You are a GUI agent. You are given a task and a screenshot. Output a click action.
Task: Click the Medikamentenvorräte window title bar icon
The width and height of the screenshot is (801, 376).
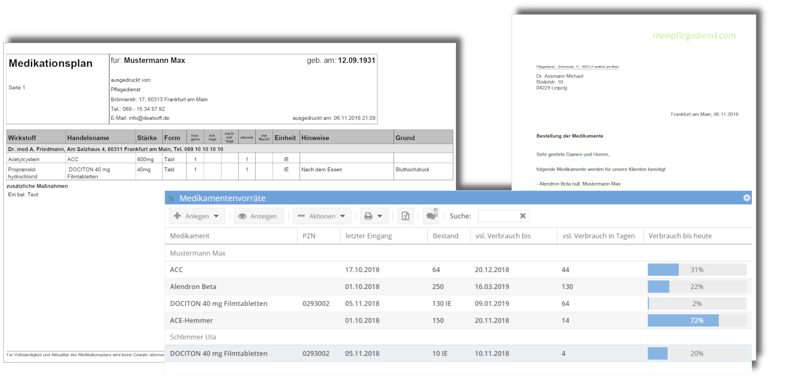pos(171,197)
